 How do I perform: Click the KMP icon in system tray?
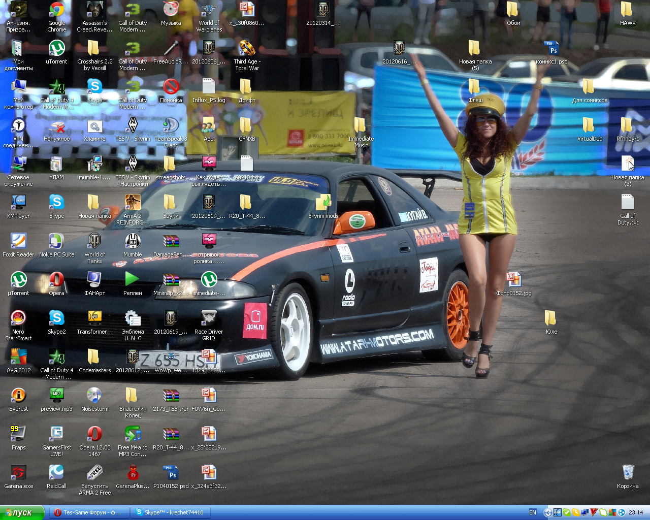point(557,512)
